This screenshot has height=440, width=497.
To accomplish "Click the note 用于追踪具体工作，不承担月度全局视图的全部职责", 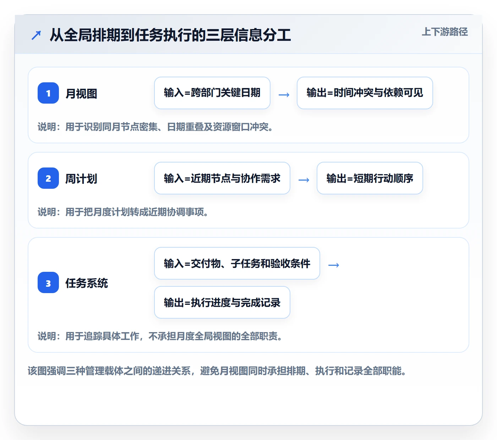I will pos(160,336).
